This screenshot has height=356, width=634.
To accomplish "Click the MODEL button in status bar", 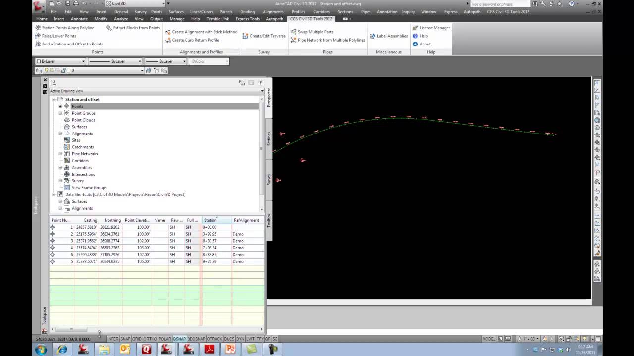I will (489, 339).
